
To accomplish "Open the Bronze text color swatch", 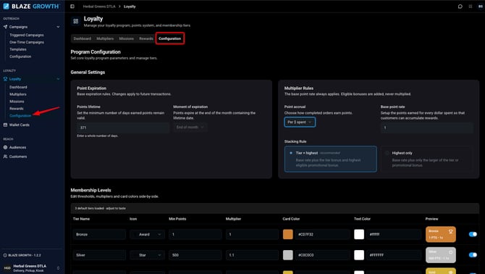I will pos(359,234).
